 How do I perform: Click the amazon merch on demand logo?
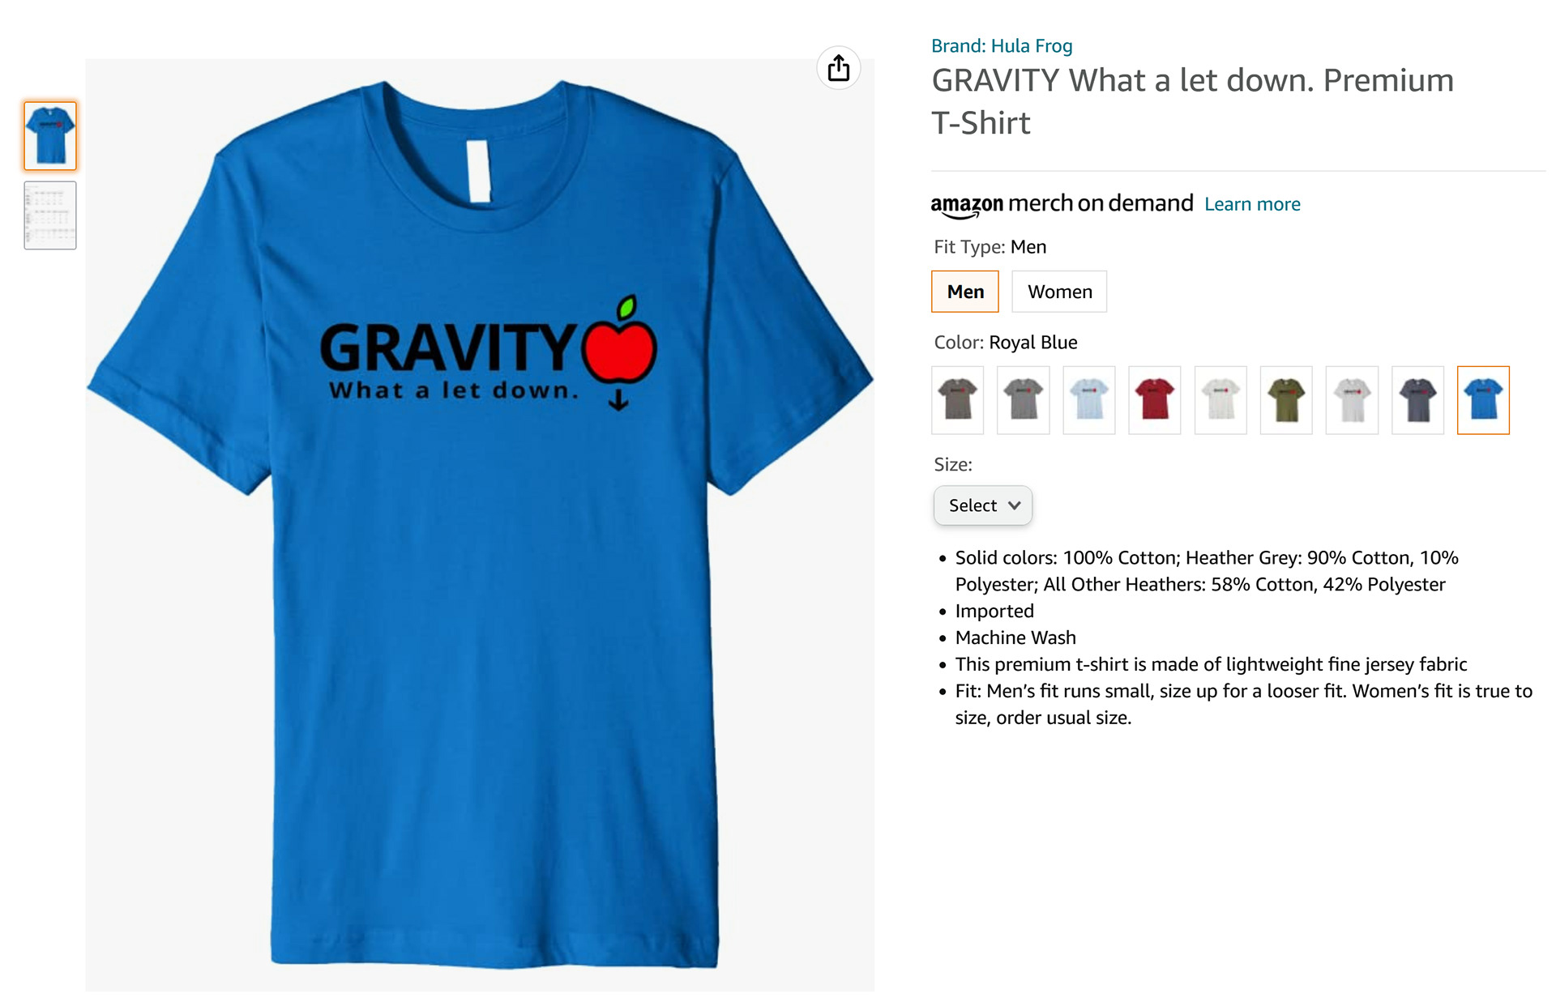[x=1062, y=204]
